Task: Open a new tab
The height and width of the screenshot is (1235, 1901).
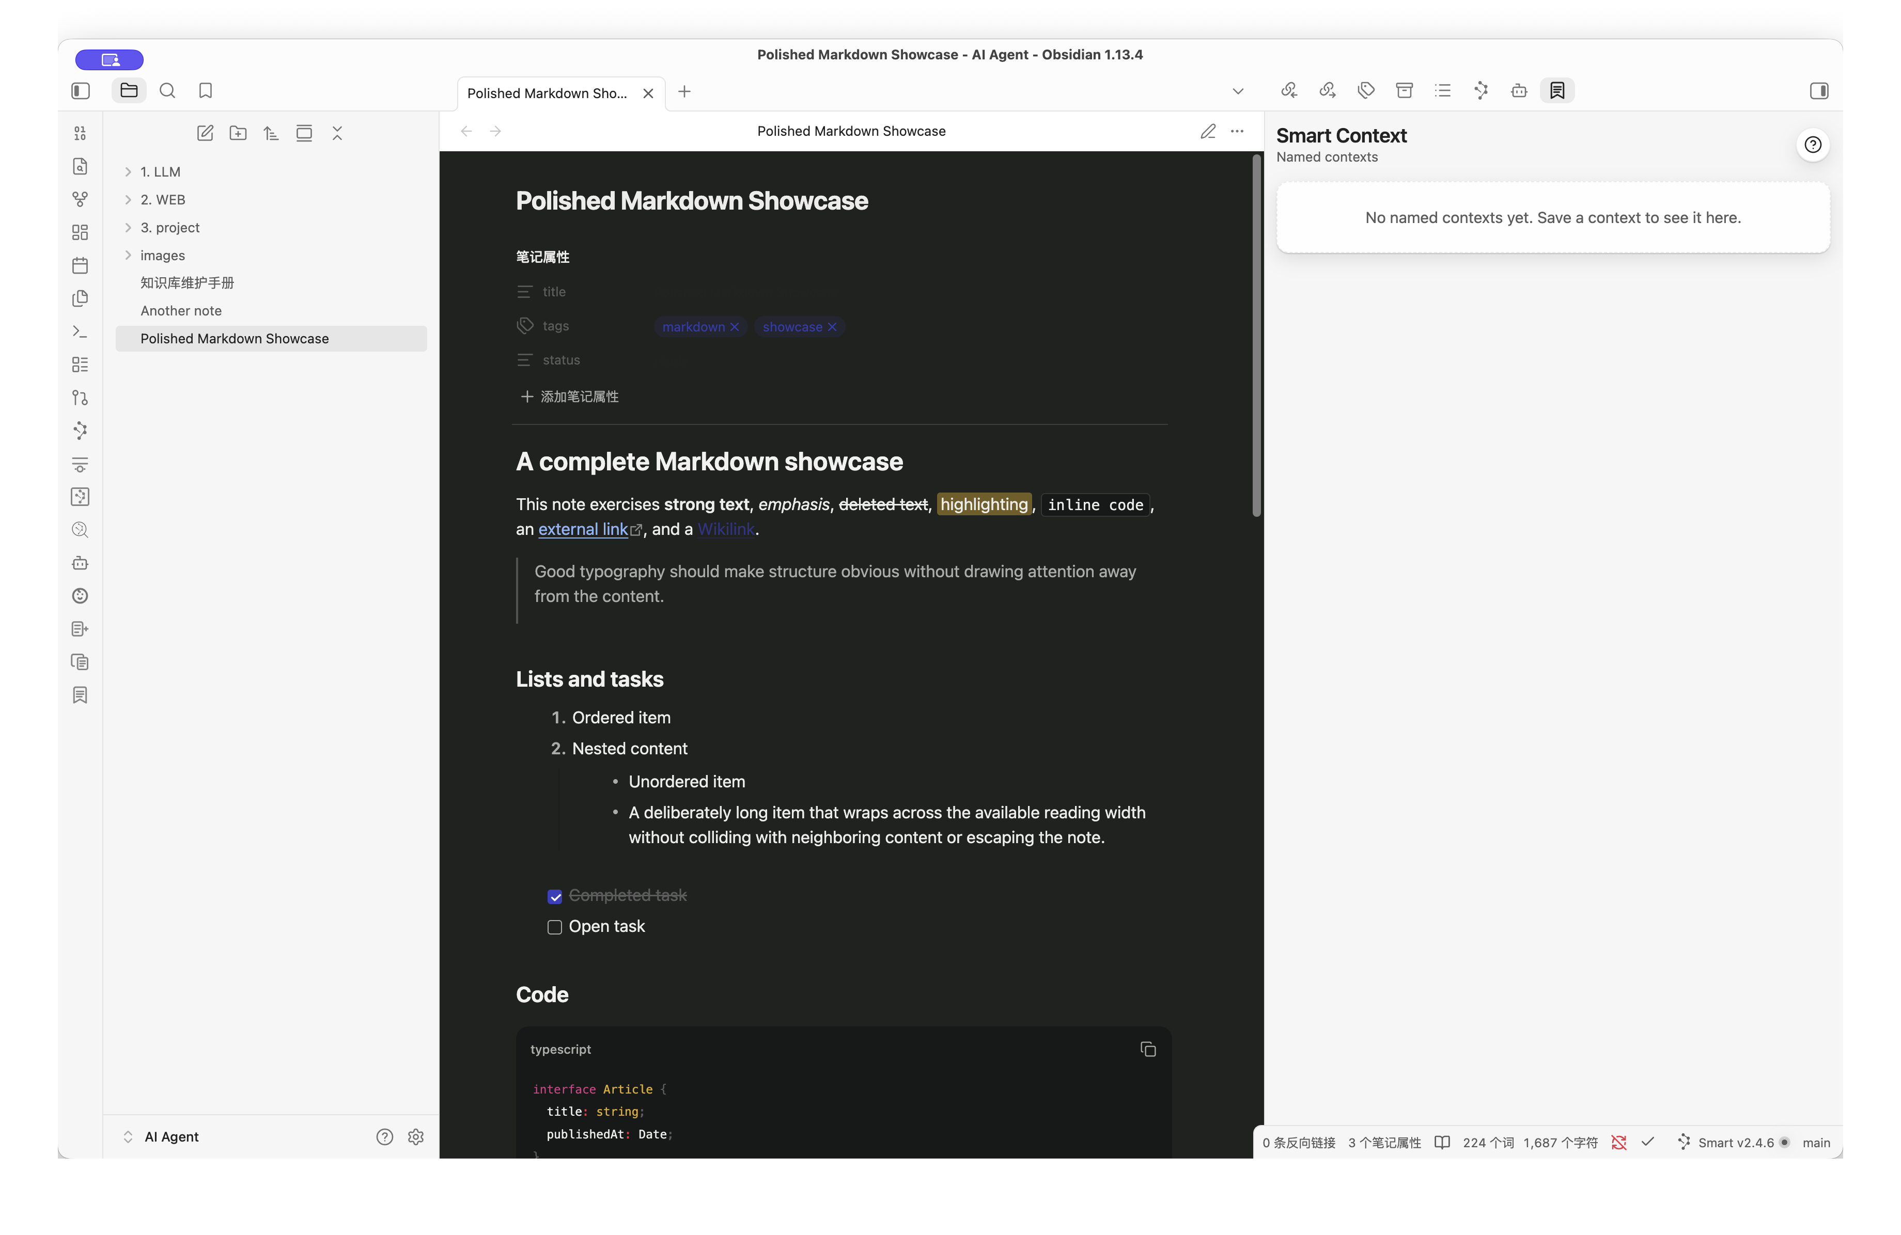Action: [x=684, y=92]
